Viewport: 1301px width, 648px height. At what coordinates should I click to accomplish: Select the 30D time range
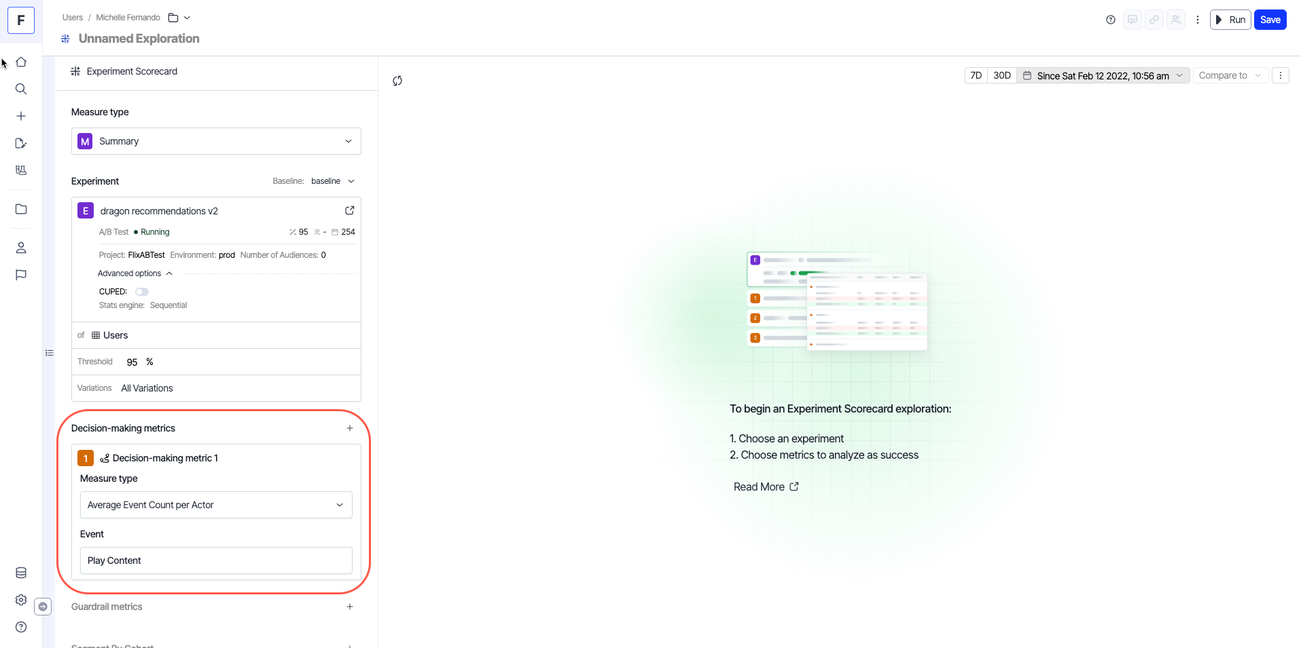tap(1001, 75)
